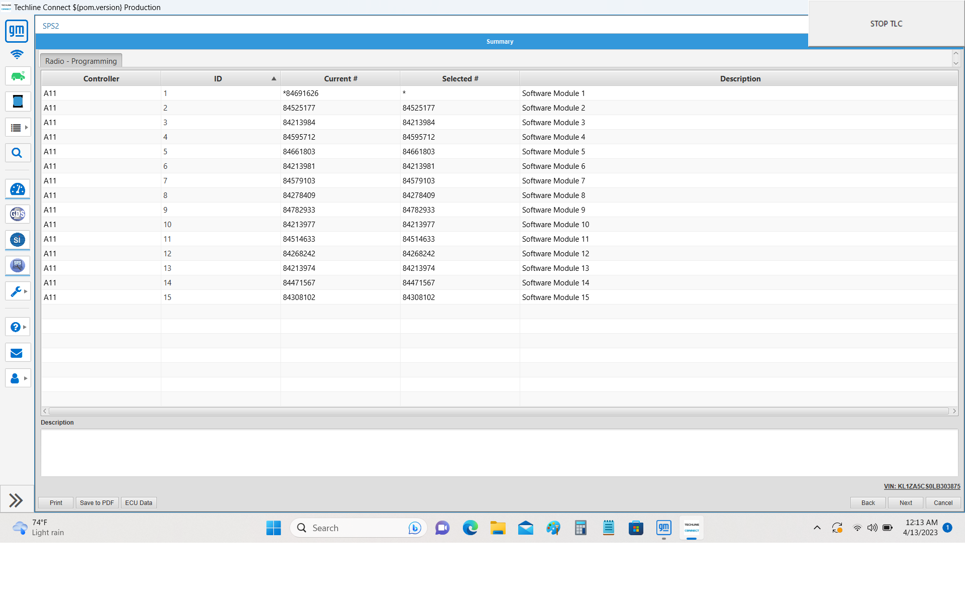Open the SPS programming icon in sidebar
965x605 pixels.
18,266
